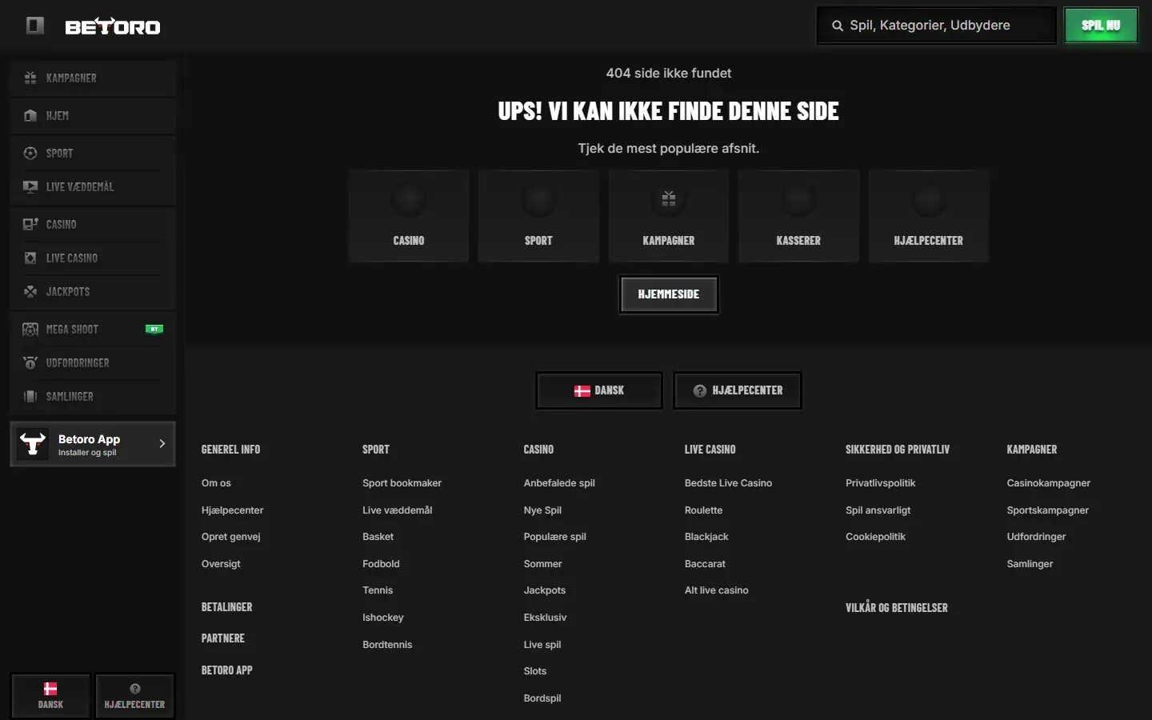Select Udfordringer in the sidebar menu

[x=93, y=362]
